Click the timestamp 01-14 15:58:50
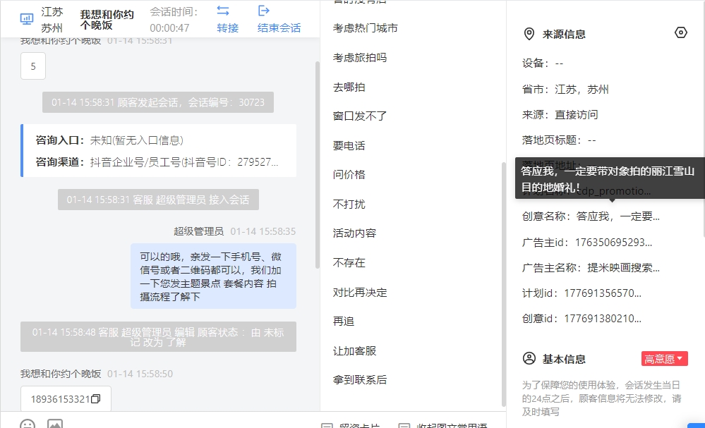 [x=140, y=374]
